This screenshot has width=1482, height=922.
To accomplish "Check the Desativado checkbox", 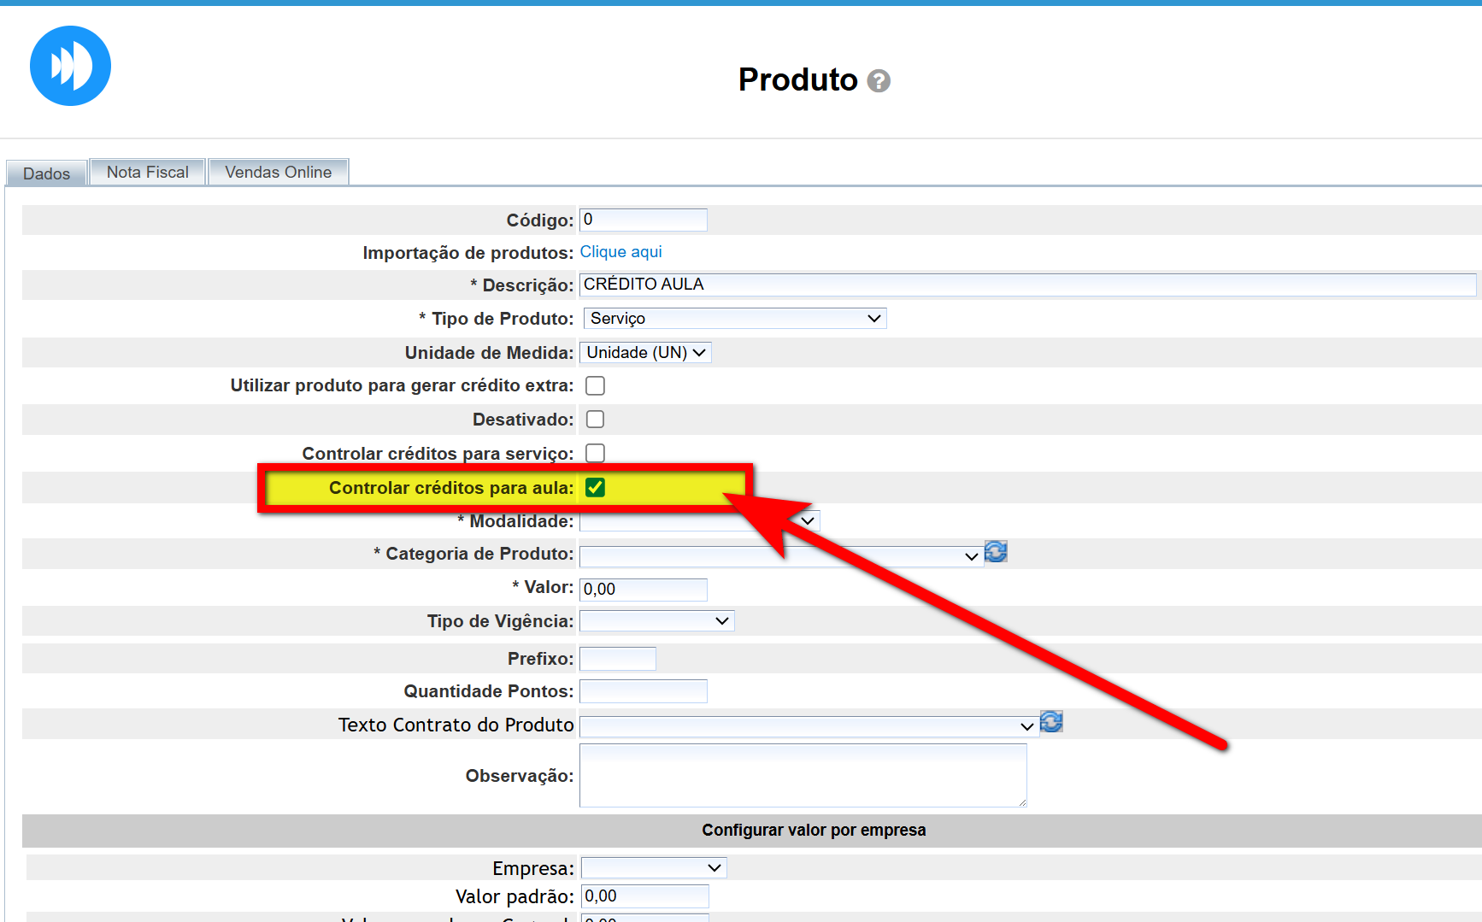I will (x=595, y=420).
